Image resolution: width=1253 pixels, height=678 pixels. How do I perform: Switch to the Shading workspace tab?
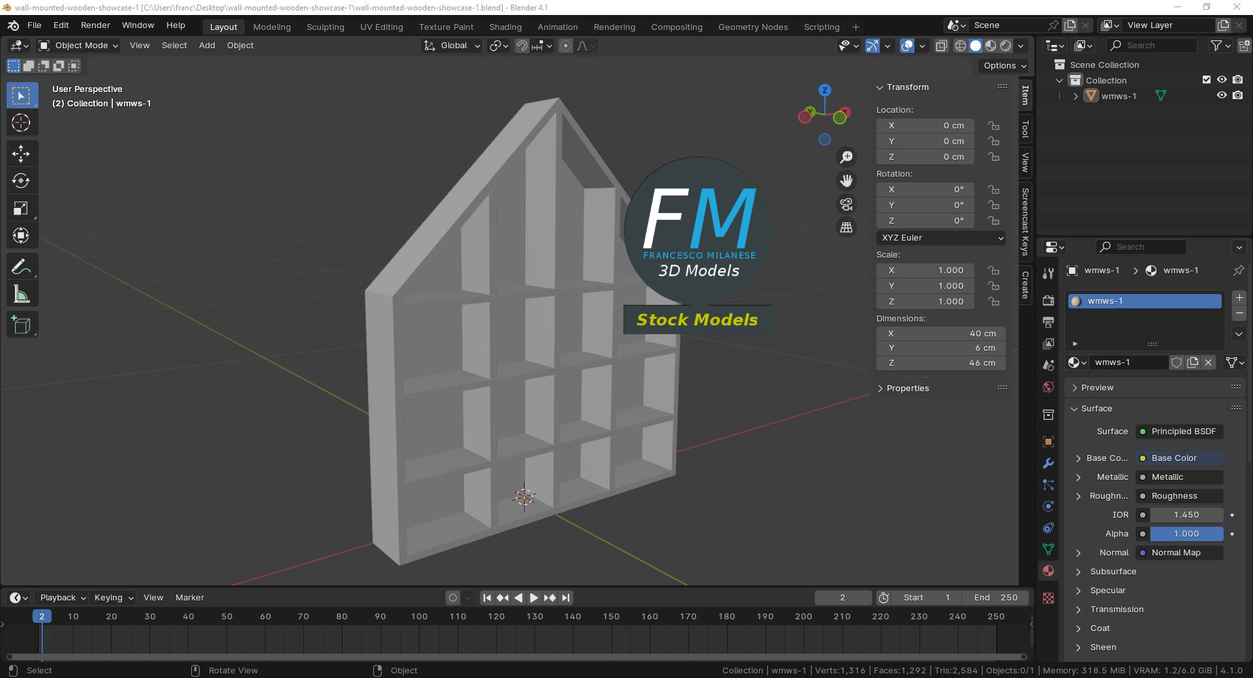pos(505,27)
